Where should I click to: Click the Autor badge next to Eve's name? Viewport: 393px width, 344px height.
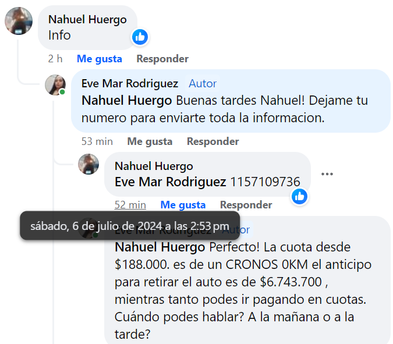point(203,83)
